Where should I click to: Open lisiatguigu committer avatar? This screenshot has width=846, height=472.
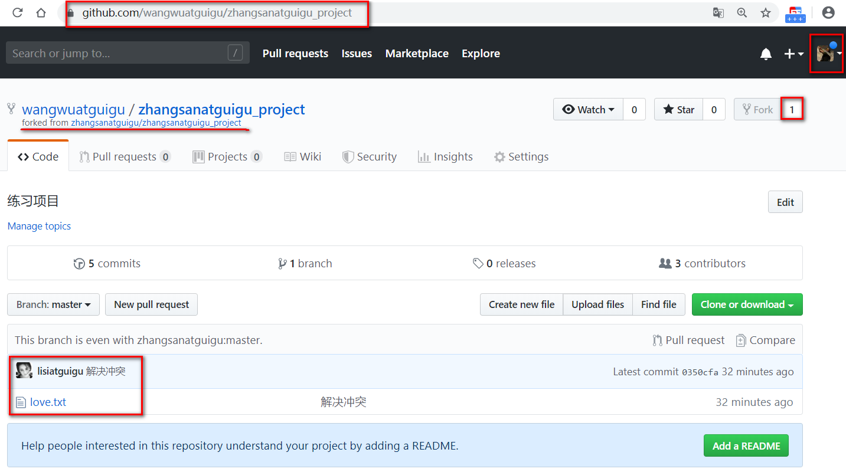click(x=24, y=371)
